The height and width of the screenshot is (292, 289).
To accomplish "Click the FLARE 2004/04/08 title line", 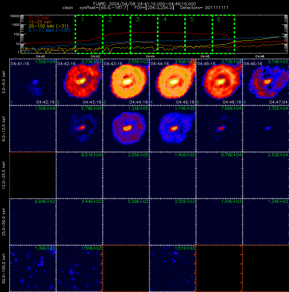I will point(144,4).
